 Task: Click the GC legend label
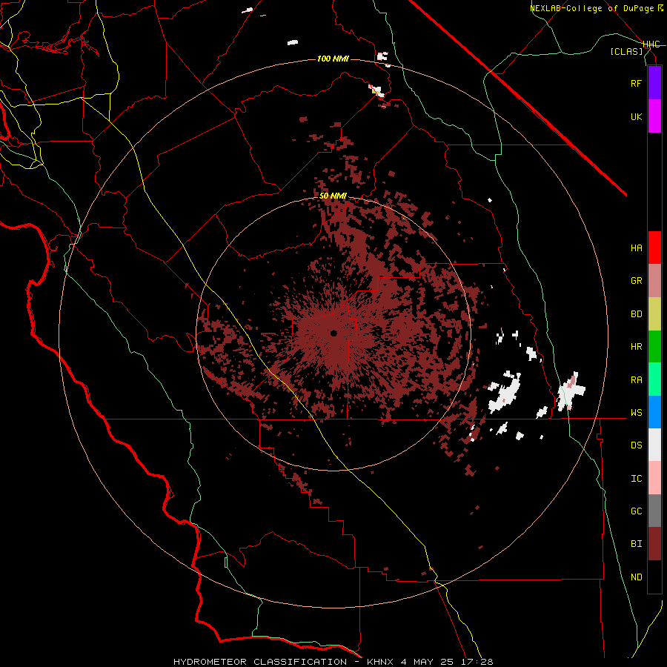pos(637,511)
